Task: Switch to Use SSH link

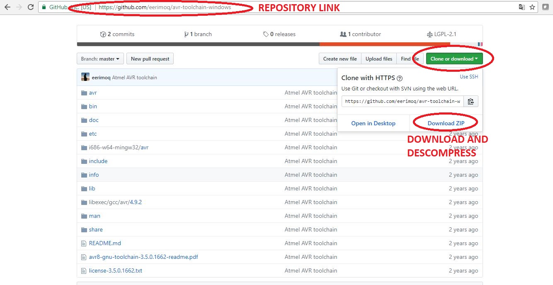Action: click(x=469, y=77)
